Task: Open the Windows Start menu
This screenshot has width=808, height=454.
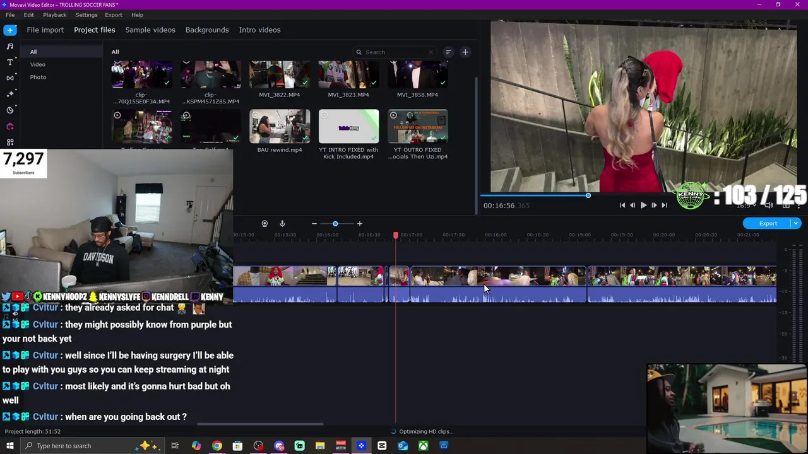Action: (10, 446)
